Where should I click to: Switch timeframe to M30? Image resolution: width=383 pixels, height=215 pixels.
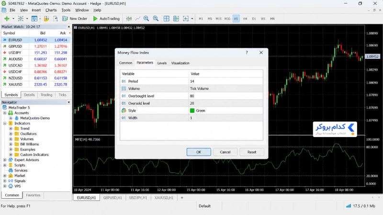tap(227, 19)
